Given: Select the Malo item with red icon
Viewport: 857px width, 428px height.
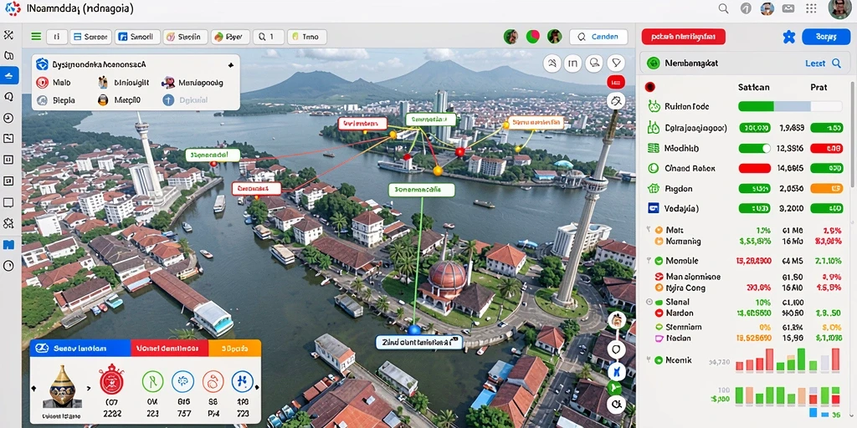Looking at the screenshot, I should point(43,83).
